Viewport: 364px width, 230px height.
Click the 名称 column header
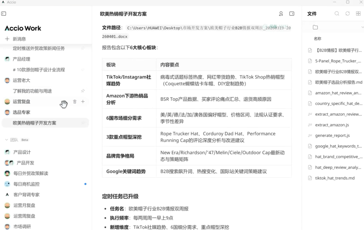tap(317, 39)
